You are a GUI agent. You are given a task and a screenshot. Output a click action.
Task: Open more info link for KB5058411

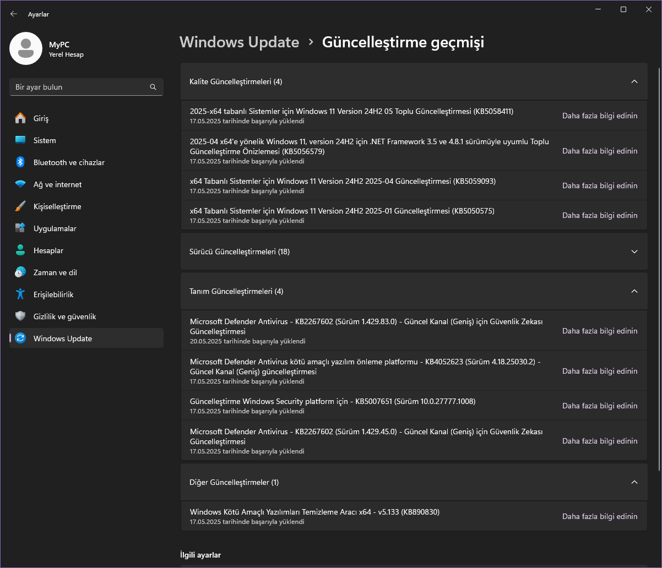pyautogui.click(x=600, y=116)
